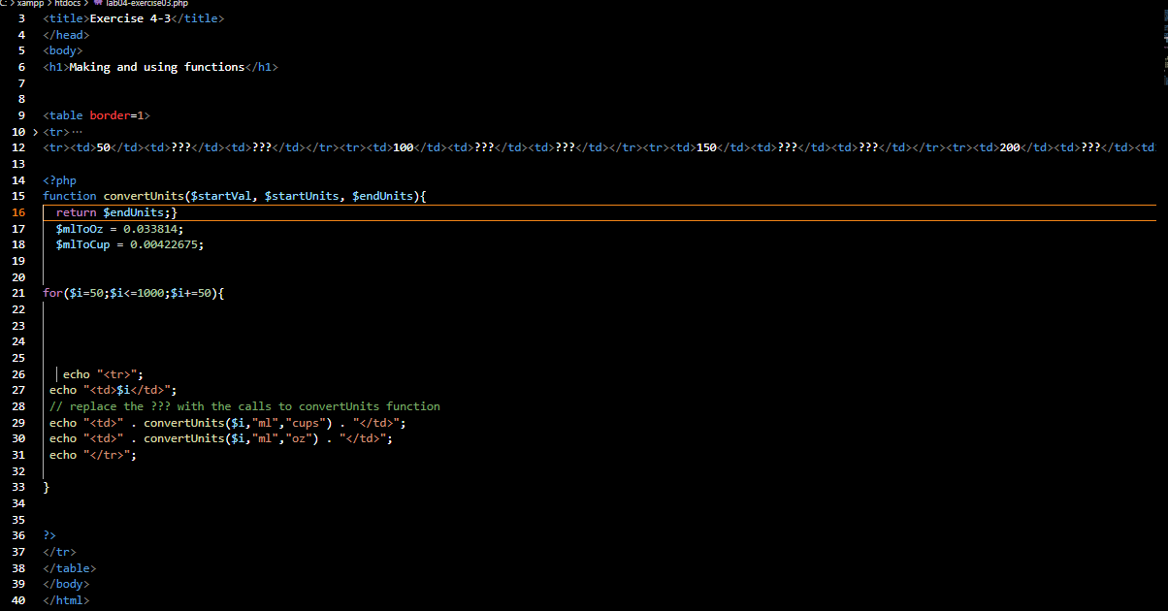The height and width of the screenshot is (611, 1168).
Task: Open the xampp breadcrumb folder
Action: tap(30, 4)
